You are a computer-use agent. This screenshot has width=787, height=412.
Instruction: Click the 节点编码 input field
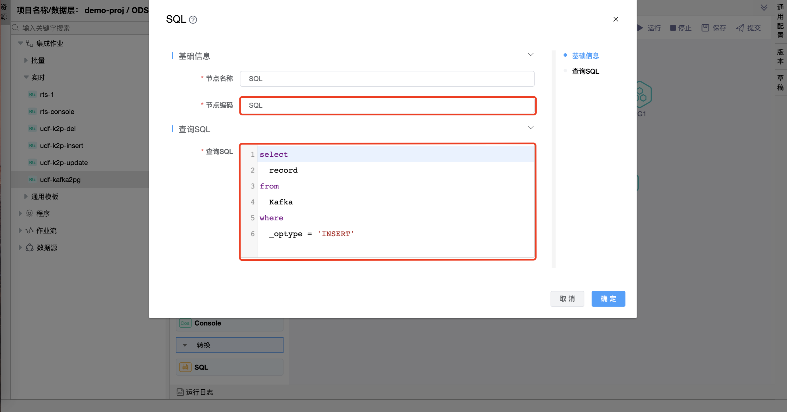pos(387,105)
